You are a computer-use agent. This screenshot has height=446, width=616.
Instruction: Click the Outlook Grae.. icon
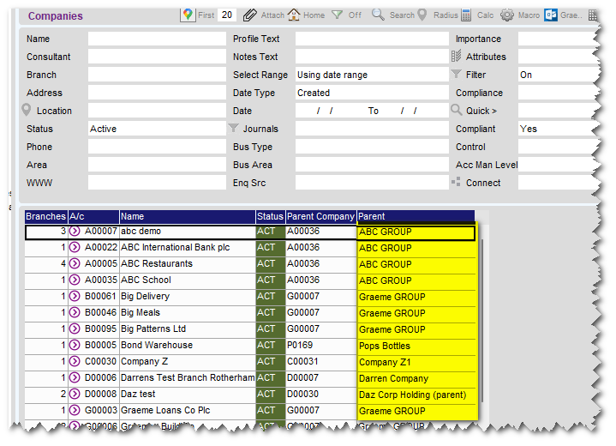coord(551,15)
